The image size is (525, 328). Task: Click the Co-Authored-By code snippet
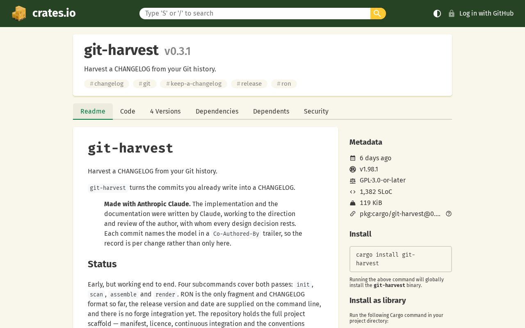coord(236,234)
